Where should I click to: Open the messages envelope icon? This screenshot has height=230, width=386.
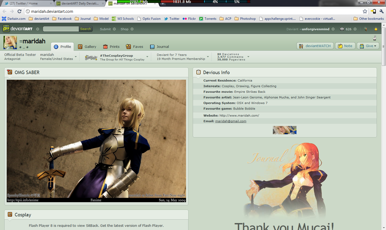[x=342, y=29]
